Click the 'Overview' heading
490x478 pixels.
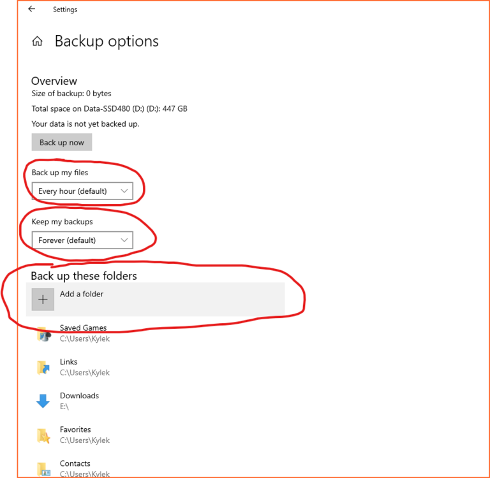(x=54, y=81)
